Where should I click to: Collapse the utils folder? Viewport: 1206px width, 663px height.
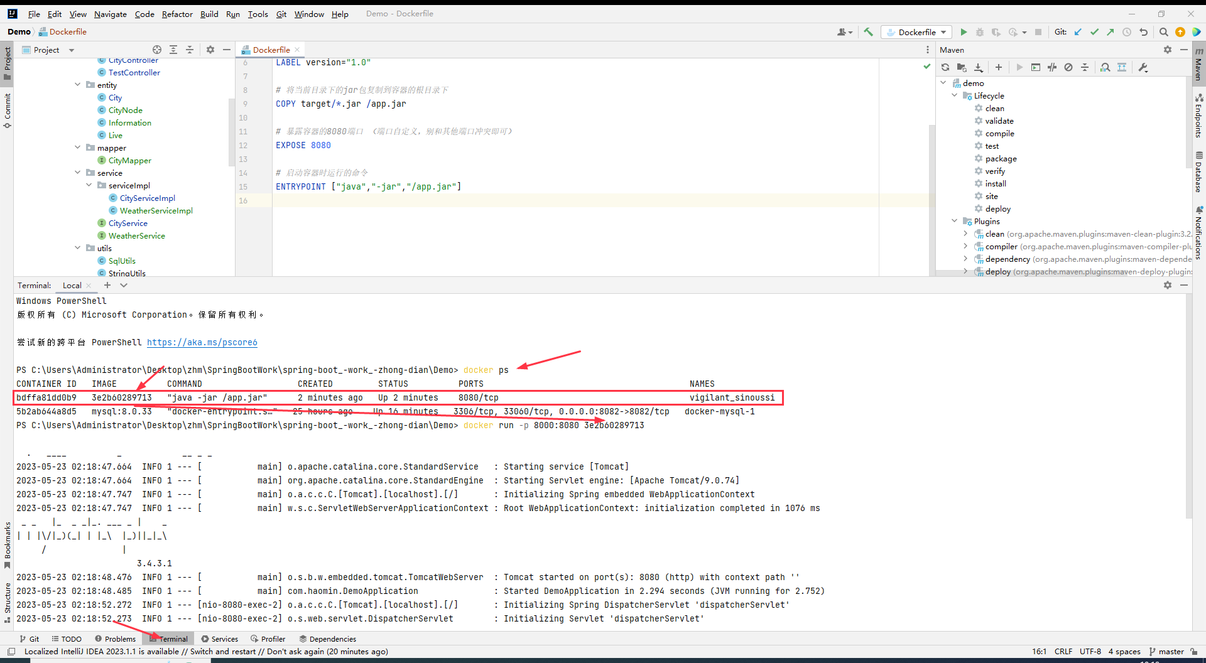[77, 248]
